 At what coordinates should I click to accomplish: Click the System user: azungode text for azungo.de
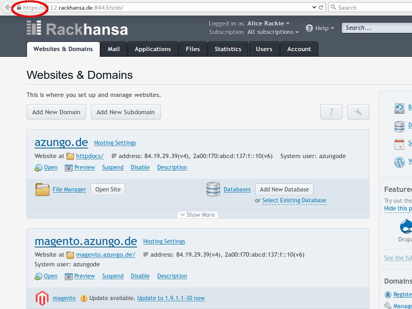313,156
